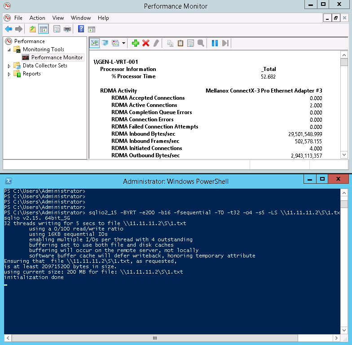The width and height of the screenshot is (352, 345).
Task: Restore inner MDI child window button
Action: [x=336, y=18]
